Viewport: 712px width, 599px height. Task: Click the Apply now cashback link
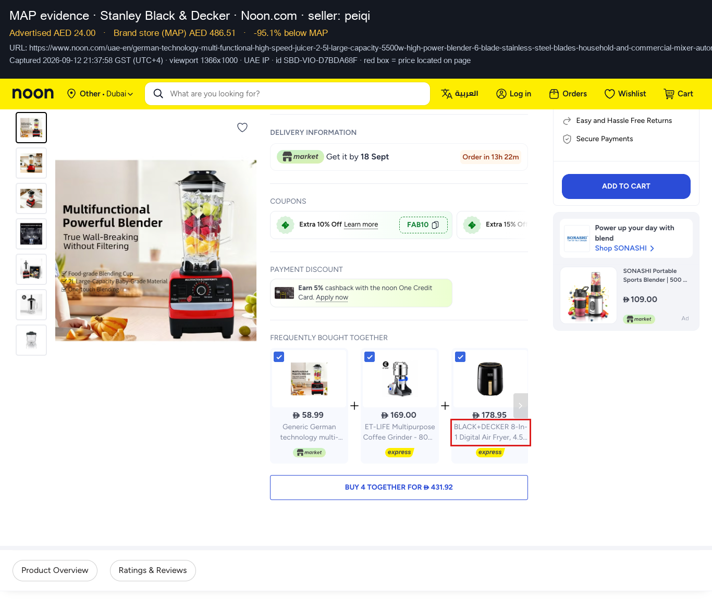click(332, 297)
